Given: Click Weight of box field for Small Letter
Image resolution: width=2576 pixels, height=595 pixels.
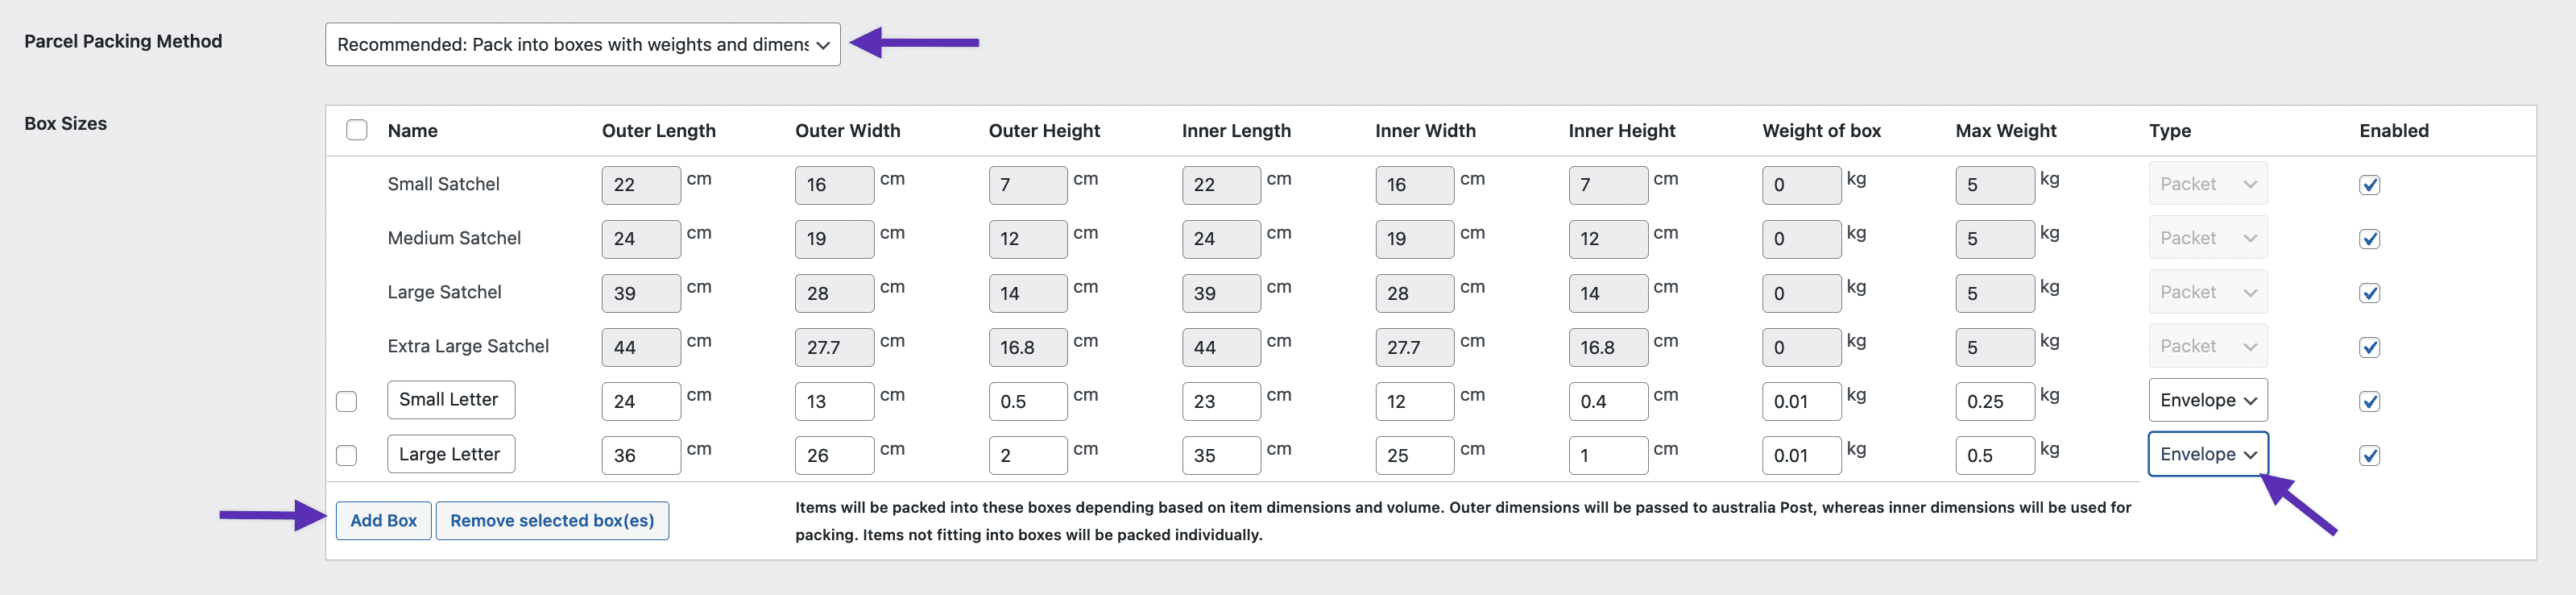Looking at the screenshot, I should (x=1801, y=400).
